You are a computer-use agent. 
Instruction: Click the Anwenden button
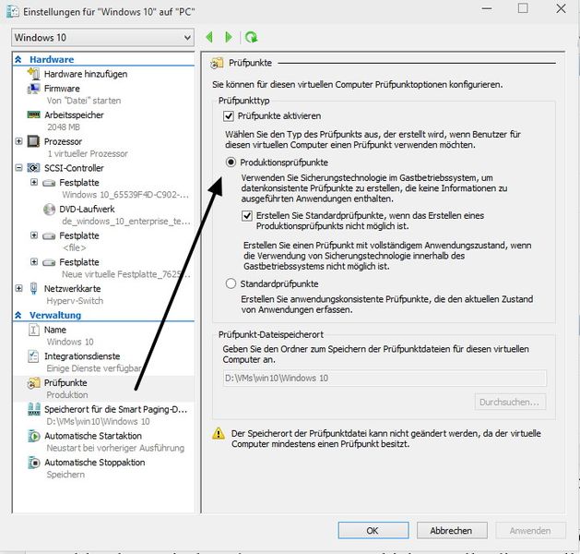tap(530, 531)
